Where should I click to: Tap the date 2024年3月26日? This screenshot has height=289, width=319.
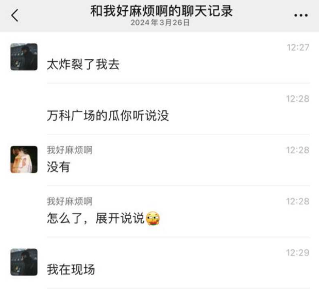(160, 23)
